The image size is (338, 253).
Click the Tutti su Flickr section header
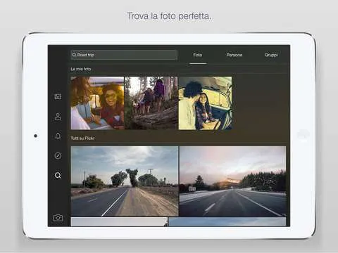point(82,138)
